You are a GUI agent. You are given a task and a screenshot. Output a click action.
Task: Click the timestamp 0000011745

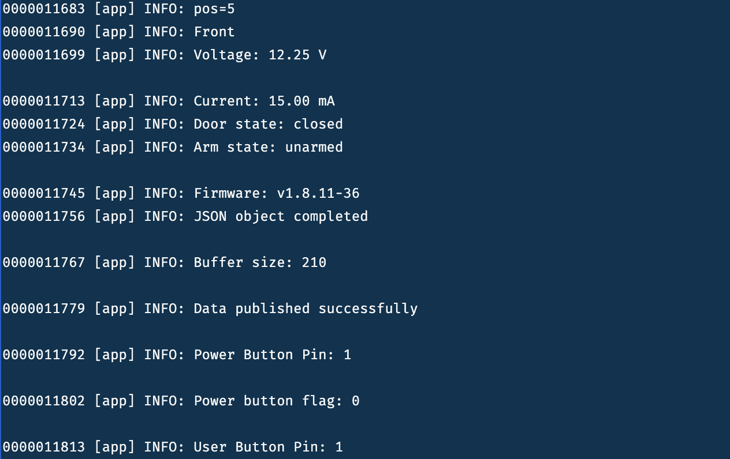(44, 194)
